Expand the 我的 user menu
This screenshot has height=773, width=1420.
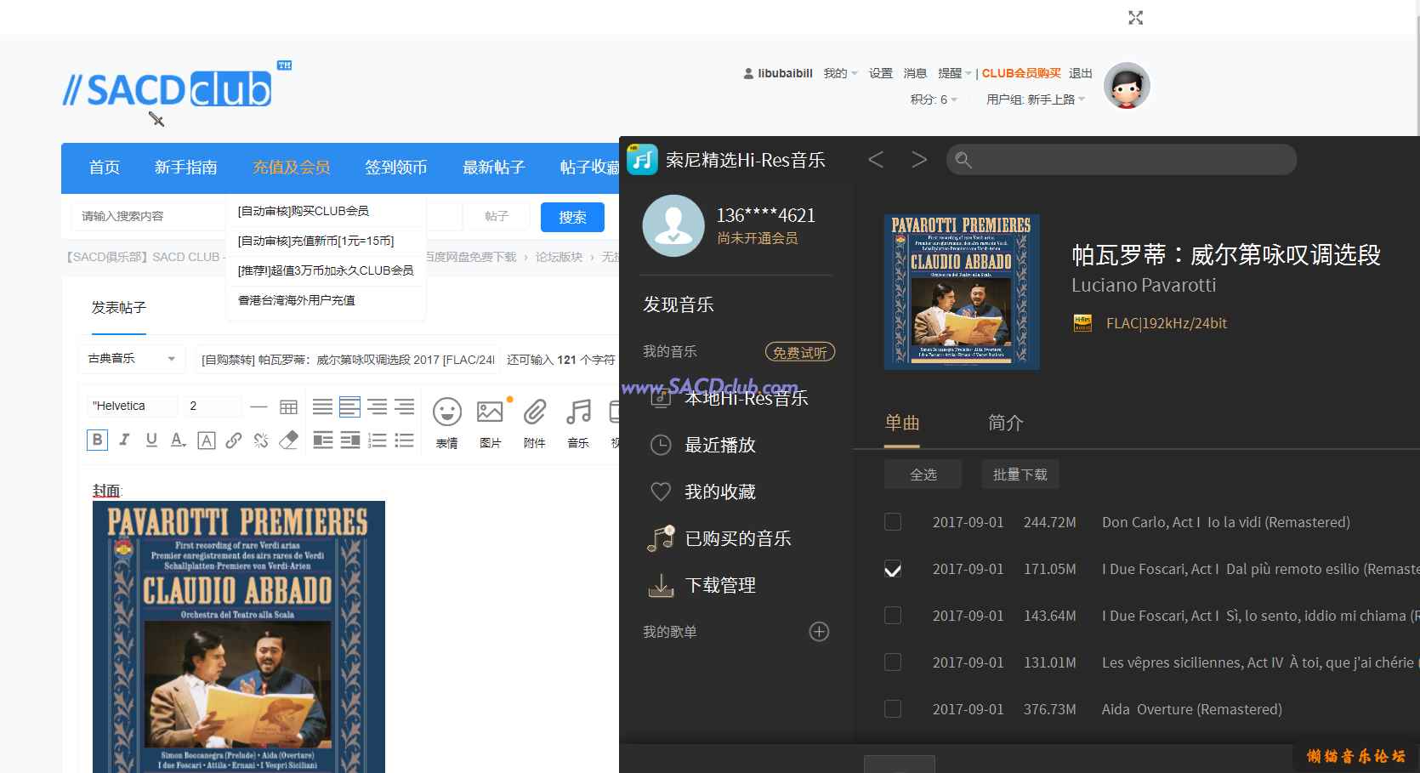coord(840,73)
